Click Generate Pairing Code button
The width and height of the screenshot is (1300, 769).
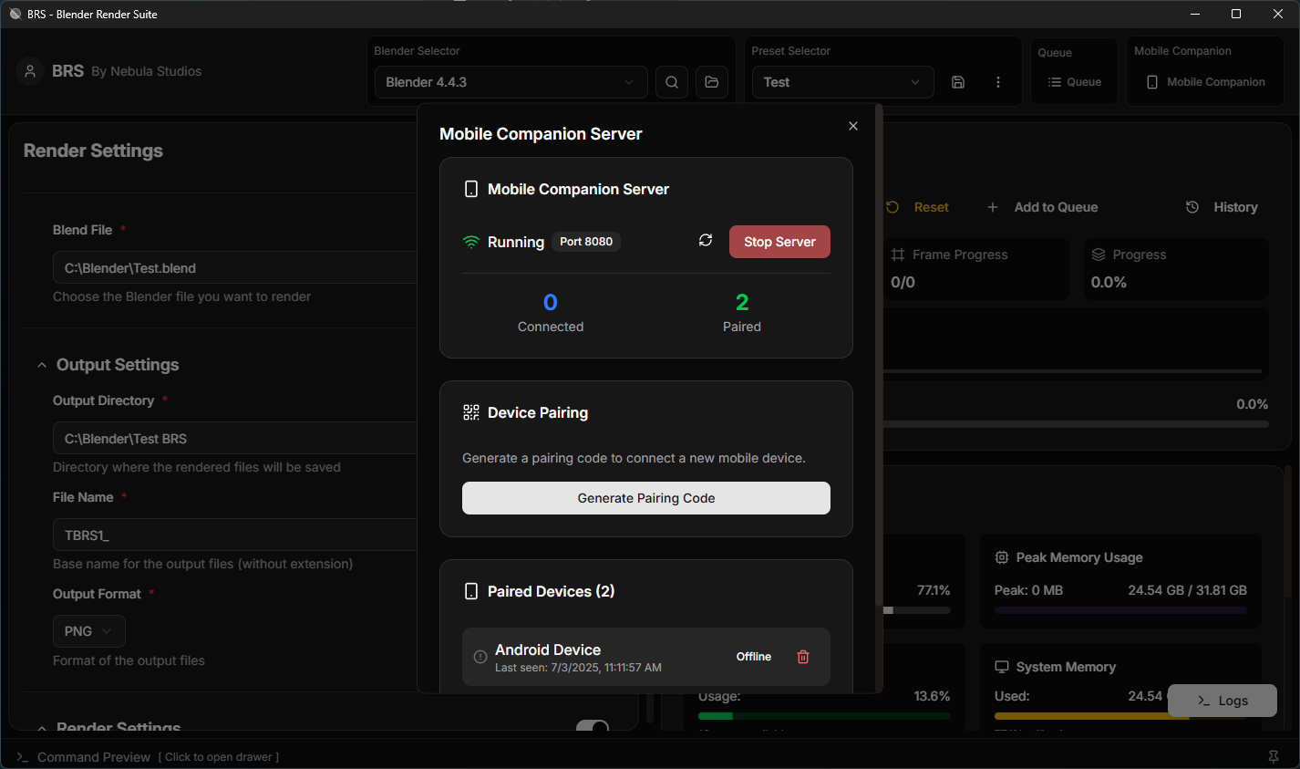point(646,498)
